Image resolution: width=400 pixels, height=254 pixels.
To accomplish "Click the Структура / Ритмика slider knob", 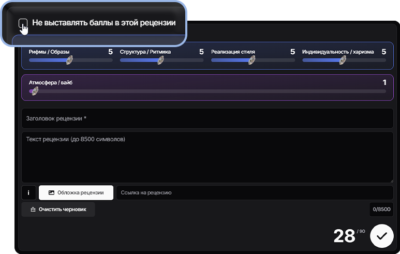I will (x=160, y=60).
